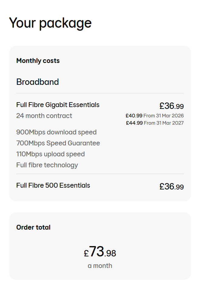
Task: Click 700Mbps Speed Guarantee feature
Action: tap(58, 143)
